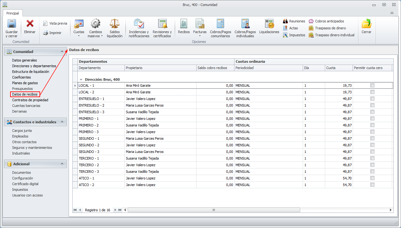Click the Guardar y cerrar save icon
The height and width of the screenshot is (228, 401).
12,24
